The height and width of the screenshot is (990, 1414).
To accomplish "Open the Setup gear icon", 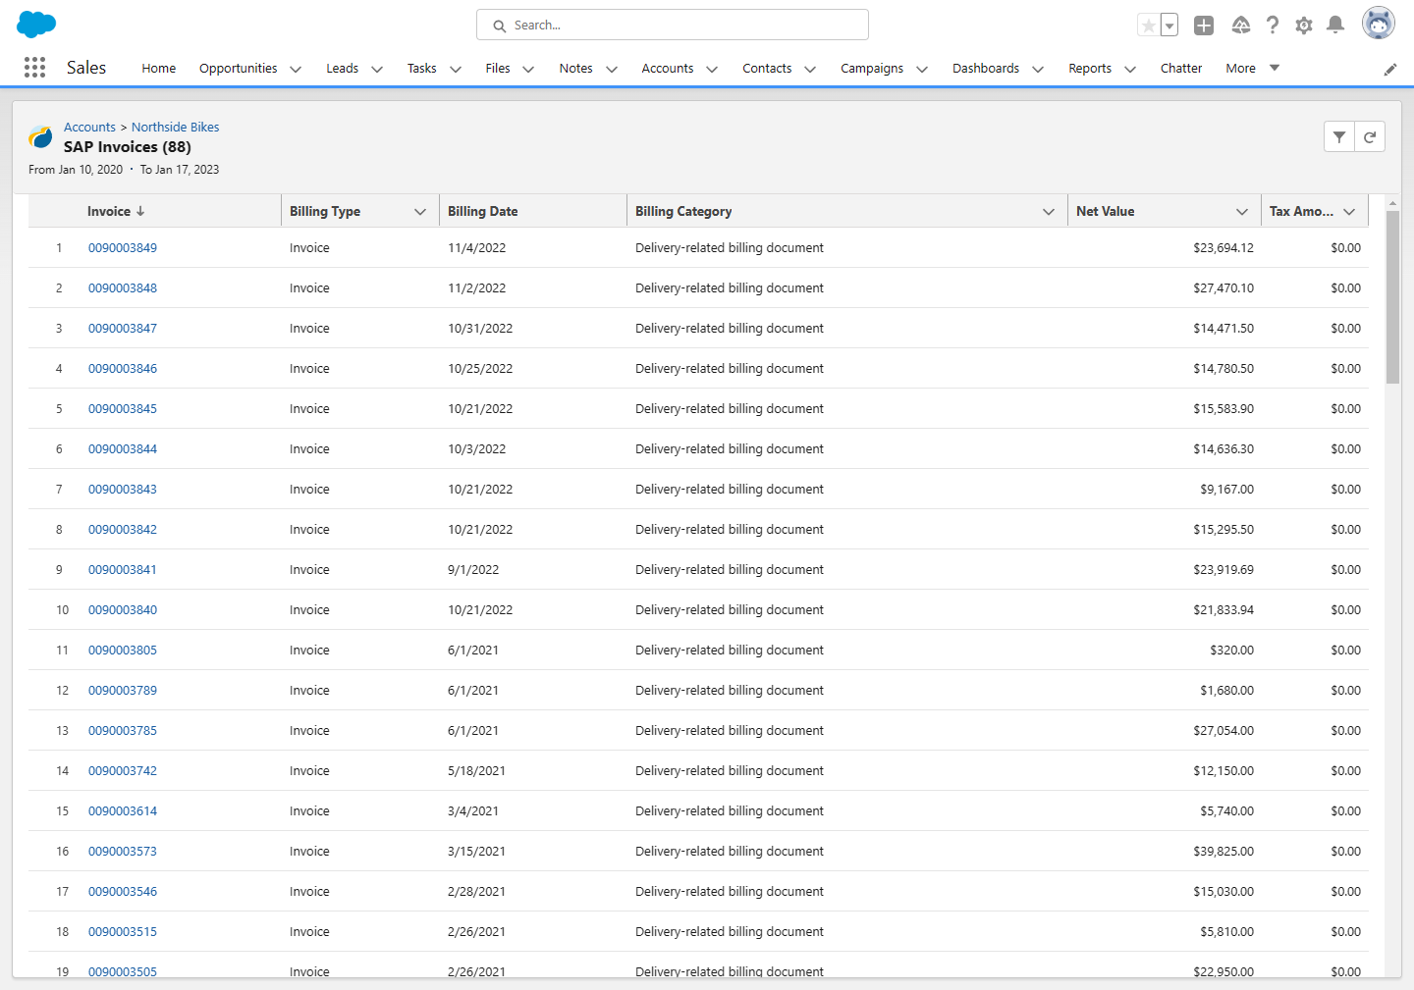I will point(1304,26).
